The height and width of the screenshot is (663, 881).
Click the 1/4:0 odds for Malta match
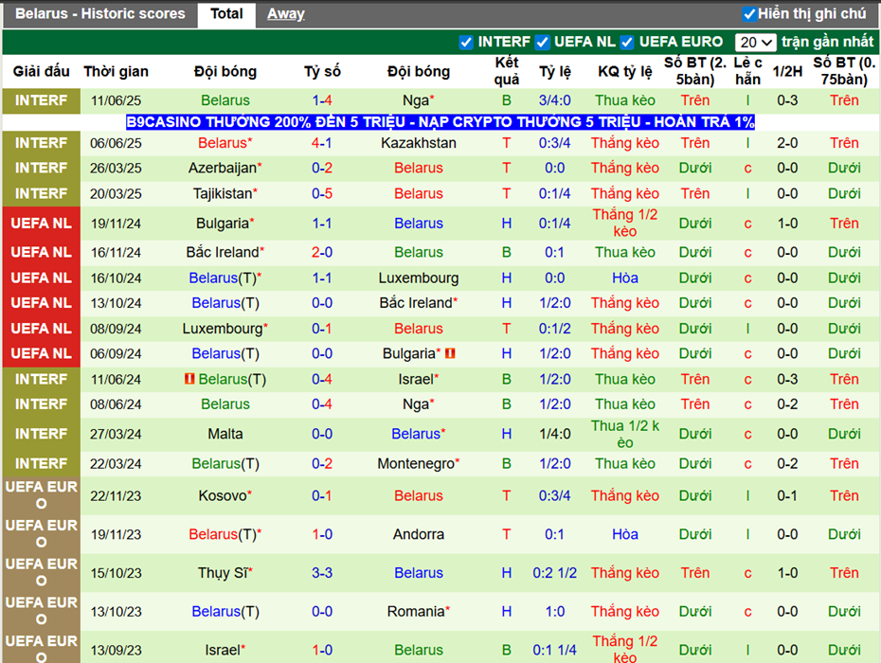click(554, 434)
